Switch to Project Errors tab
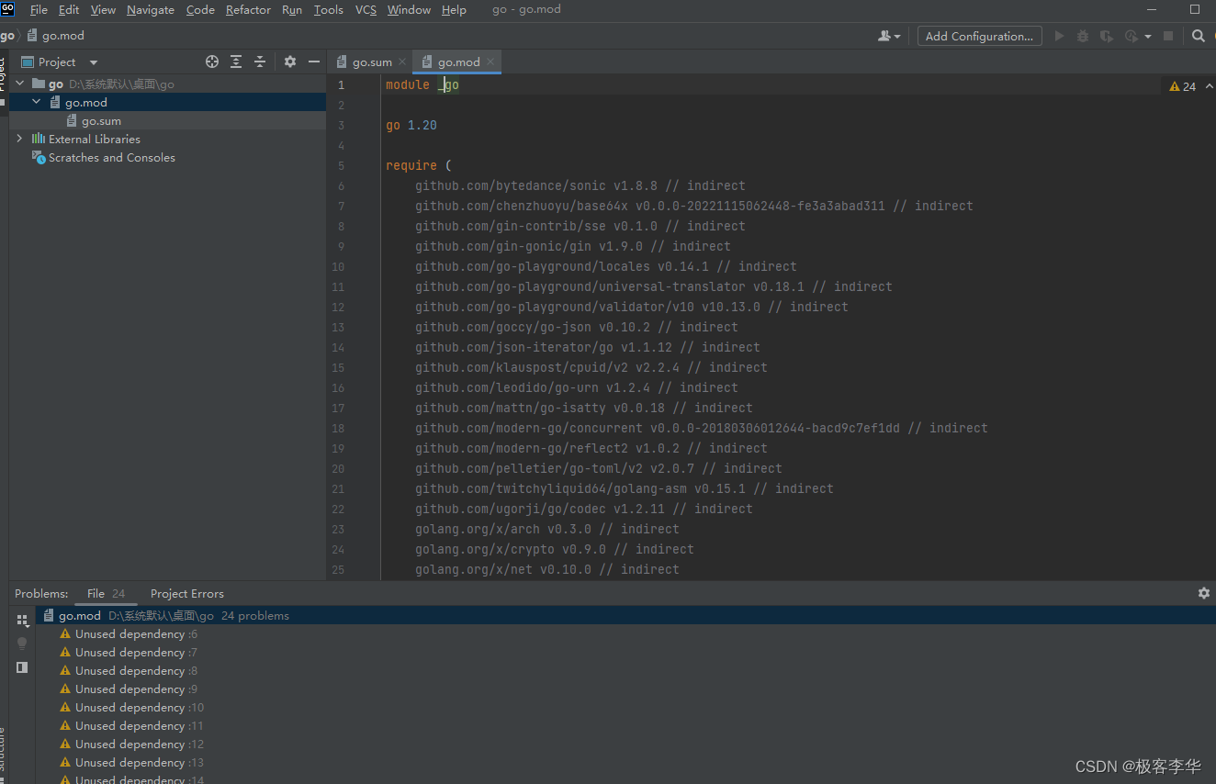 coord(186,593)
